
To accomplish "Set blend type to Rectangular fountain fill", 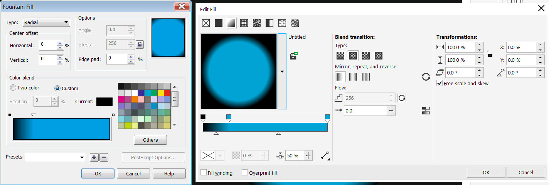I will (379, 56).
